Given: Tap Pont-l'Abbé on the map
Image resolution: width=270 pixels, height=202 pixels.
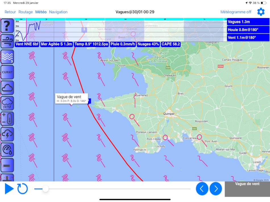Looking at the screenshot, I should 153,139.
